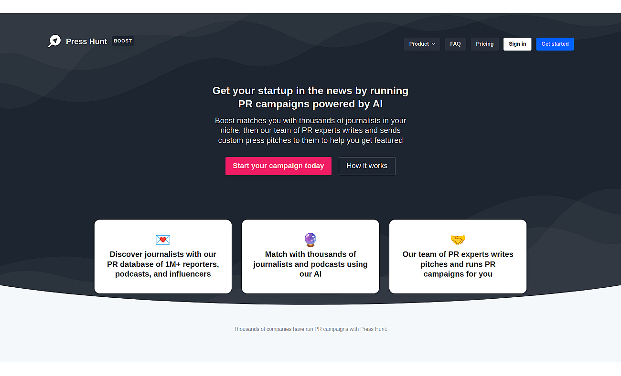Image resolution: width=621 pixels, height=376 pixels.
Task: Click the BOOST badge beside the logo
Action: coord(123,41)
